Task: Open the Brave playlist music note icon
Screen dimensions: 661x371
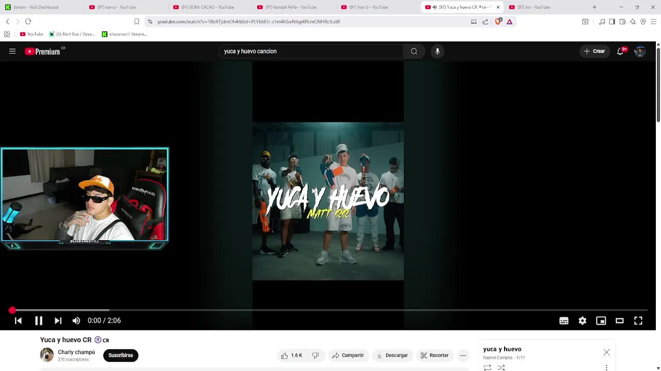Action: (x=602, y=22)
